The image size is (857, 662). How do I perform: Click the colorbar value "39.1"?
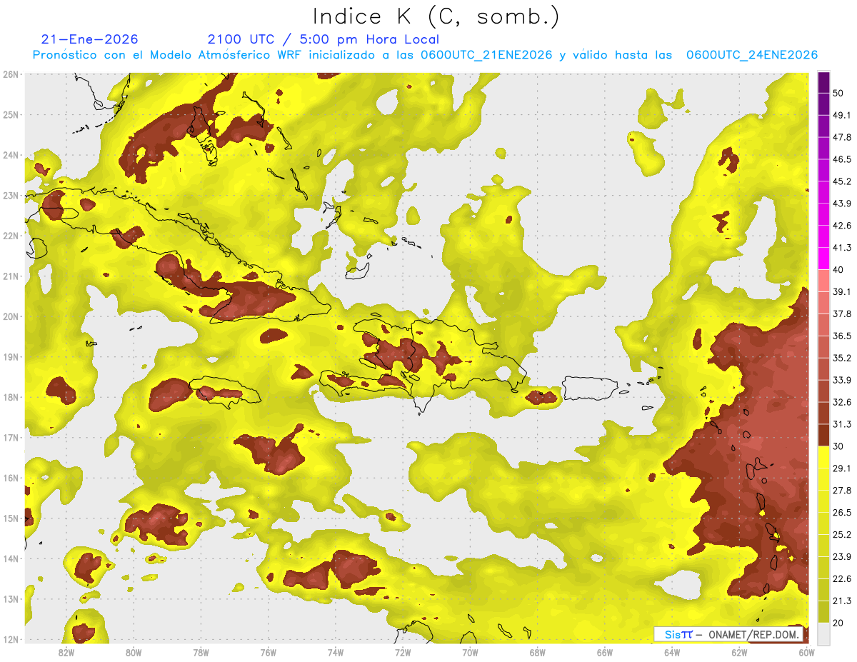[x=841, y=292]
